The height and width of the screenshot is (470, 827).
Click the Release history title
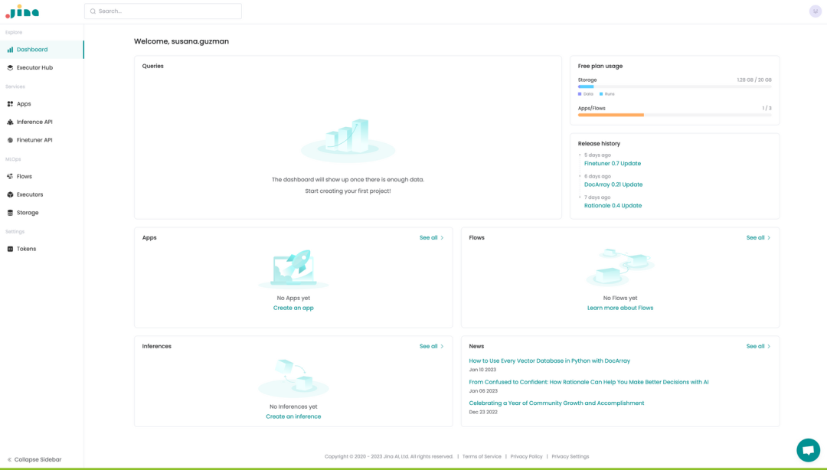[x=599, y=143]
